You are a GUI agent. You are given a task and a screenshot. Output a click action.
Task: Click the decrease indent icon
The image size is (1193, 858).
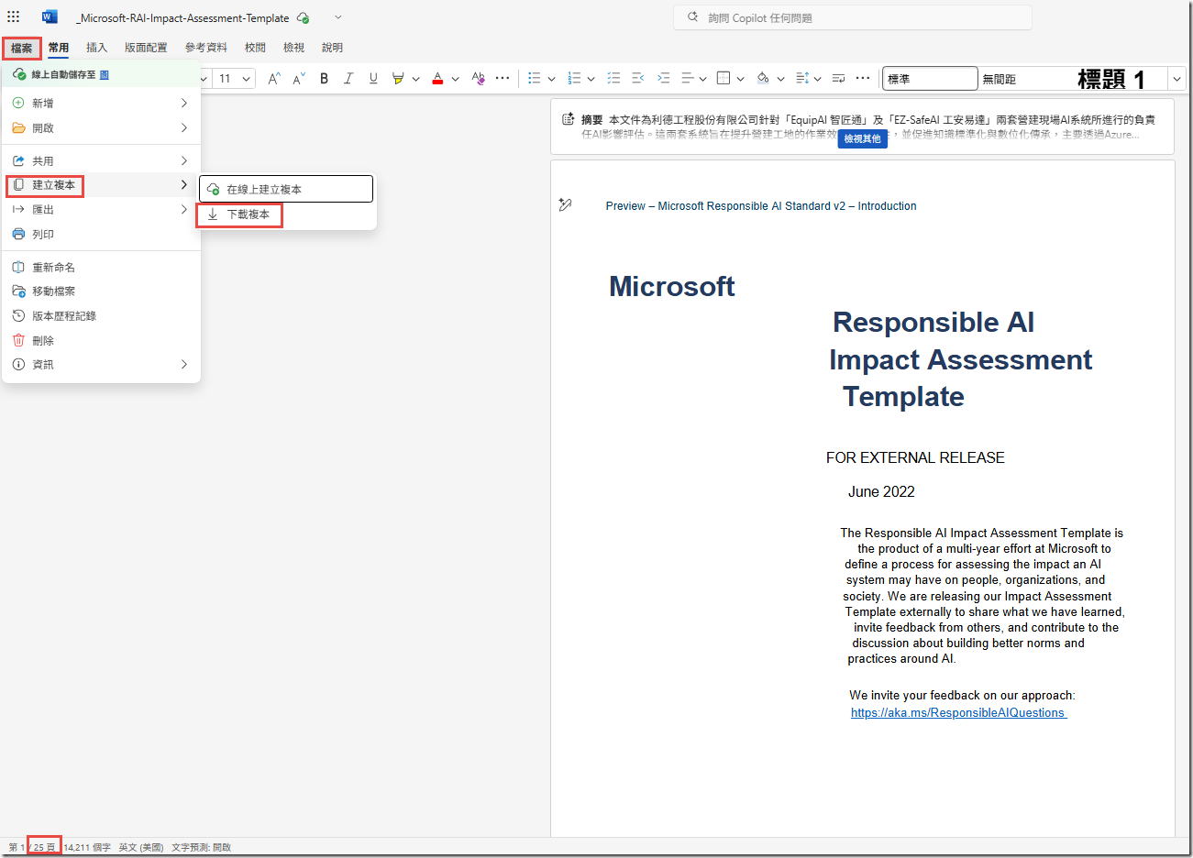tap(638, 79)
